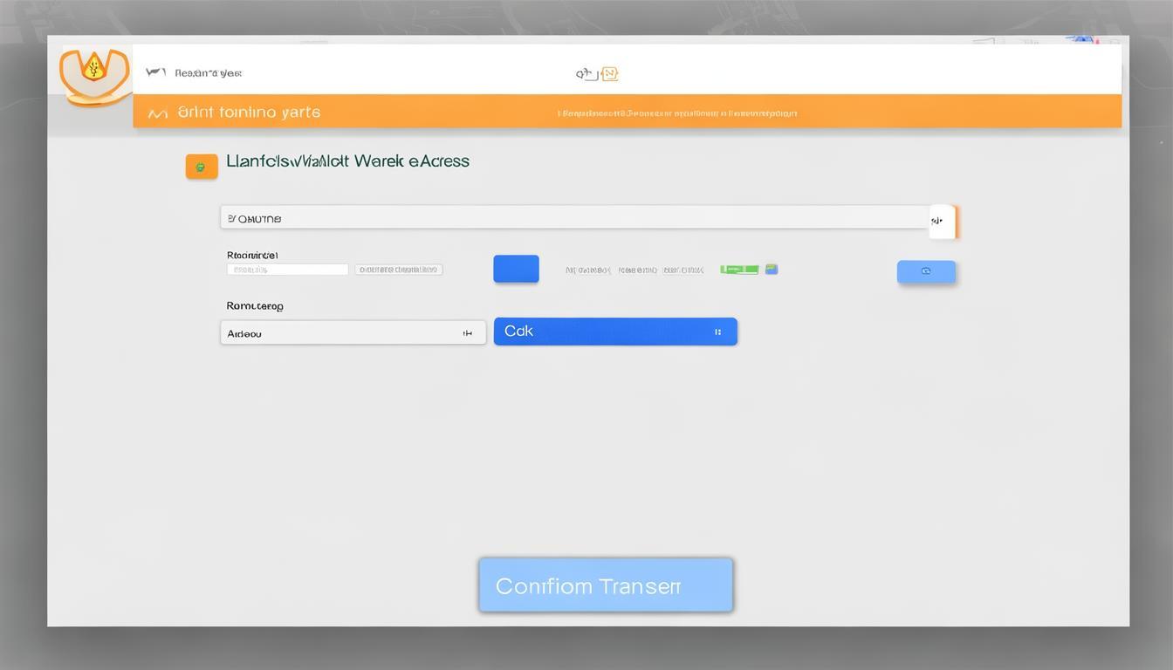Click the orange square icon beside the page heading

pyautogui.click(x=202, y=166)
